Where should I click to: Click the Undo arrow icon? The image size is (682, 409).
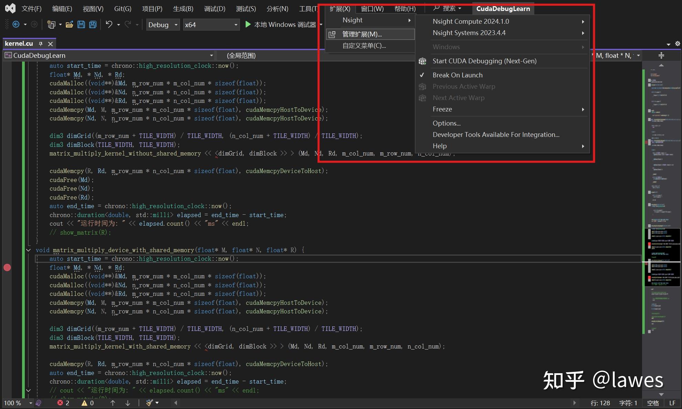(x=109, y=24)
